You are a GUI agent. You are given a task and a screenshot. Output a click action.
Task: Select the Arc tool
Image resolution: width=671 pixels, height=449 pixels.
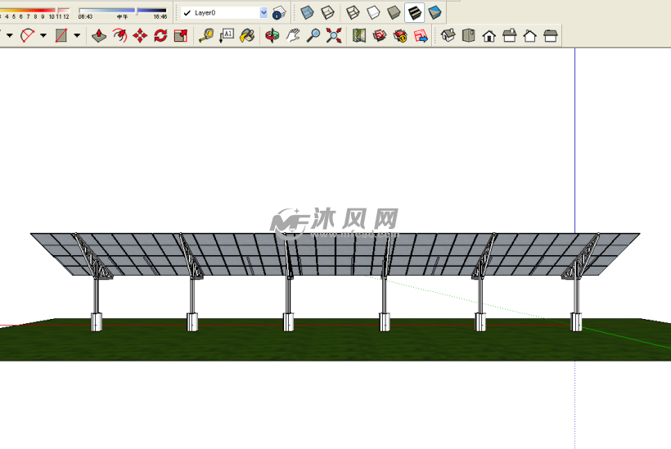click(x=28, y=35)
